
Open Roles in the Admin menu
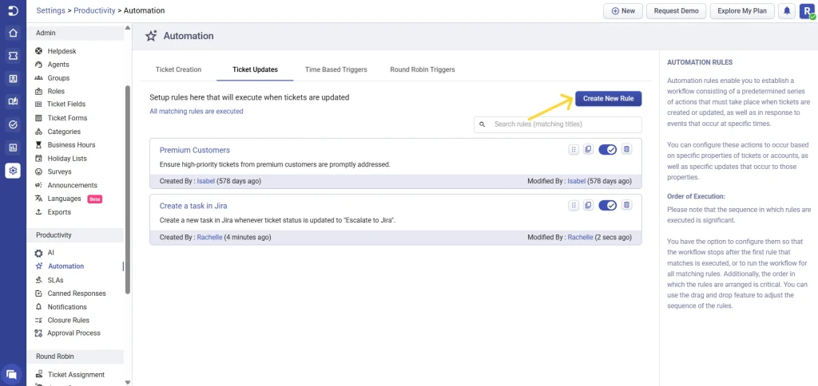pos(57,91)
